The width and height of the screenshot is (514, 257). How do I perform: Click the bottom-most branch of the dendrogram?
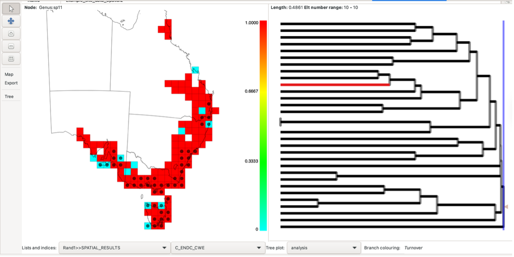tap(390, 227)
